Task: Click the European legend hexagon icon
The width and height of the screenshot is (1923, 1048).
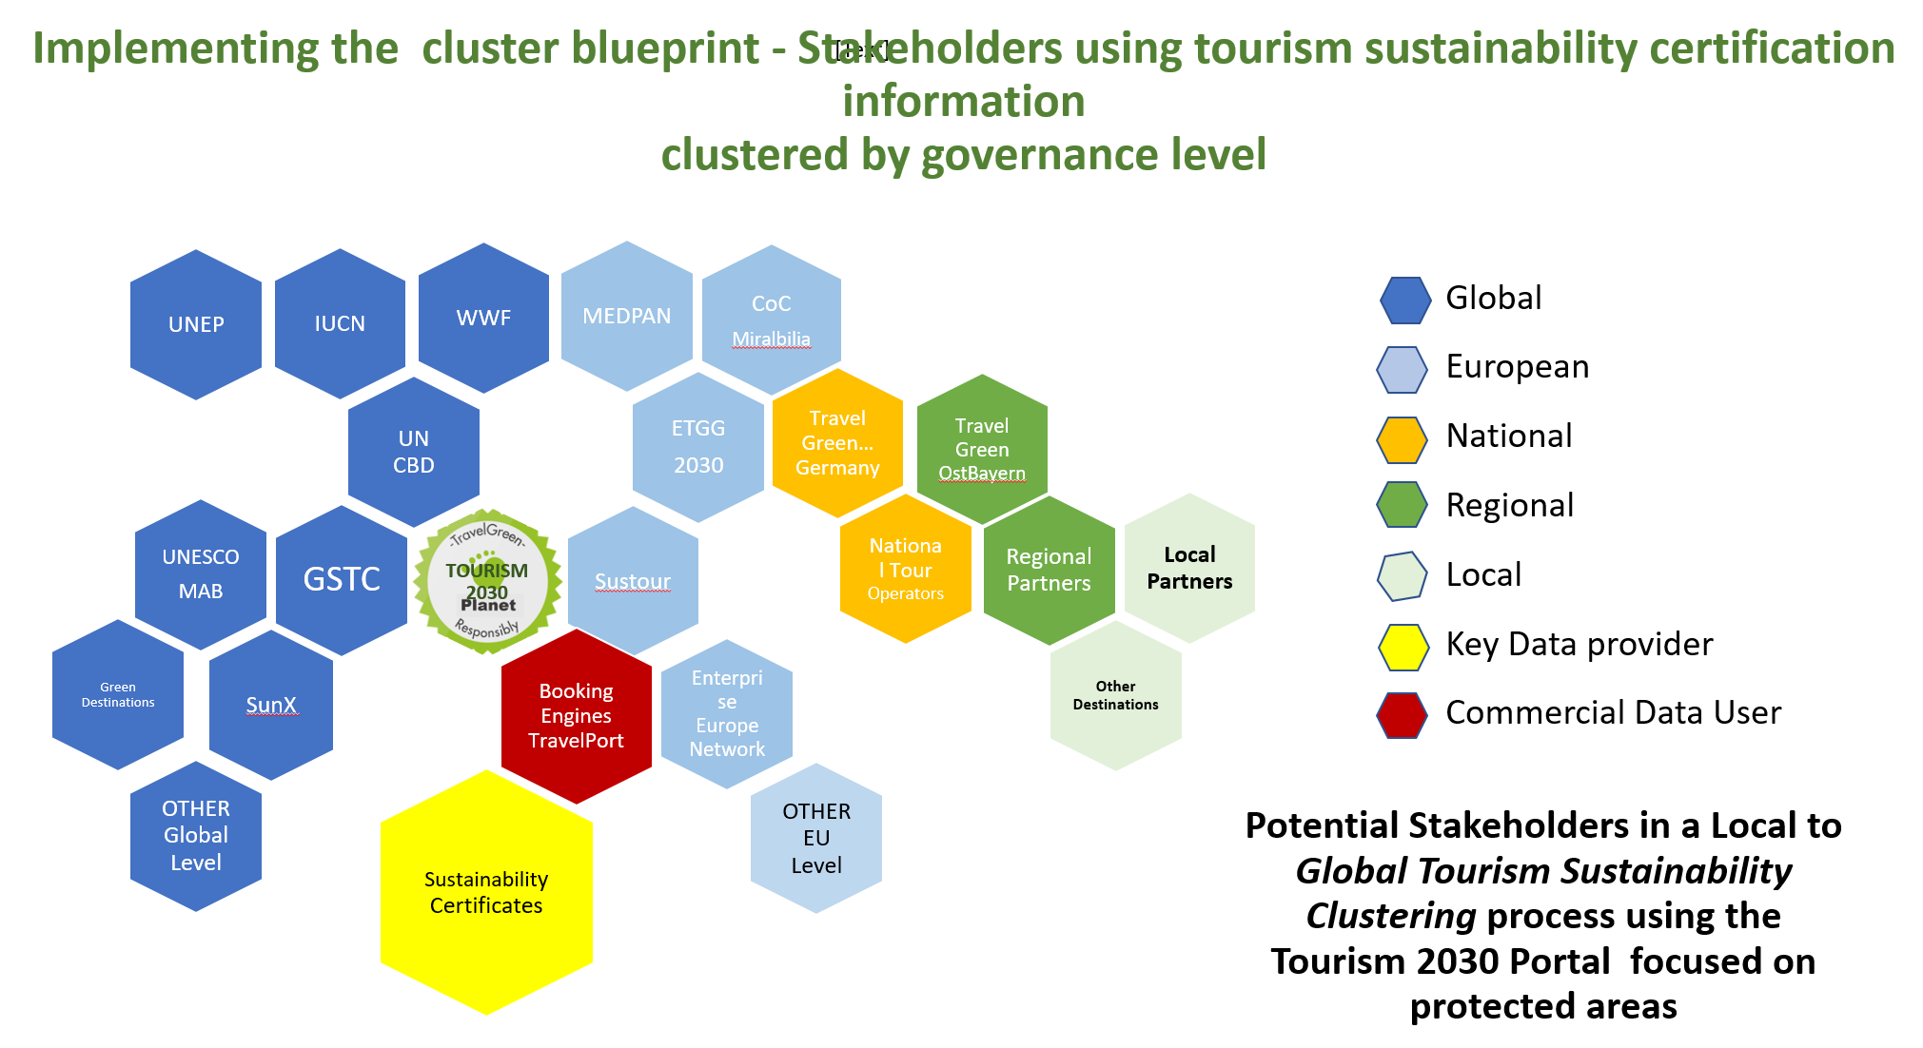Action: click(1403, 370)
